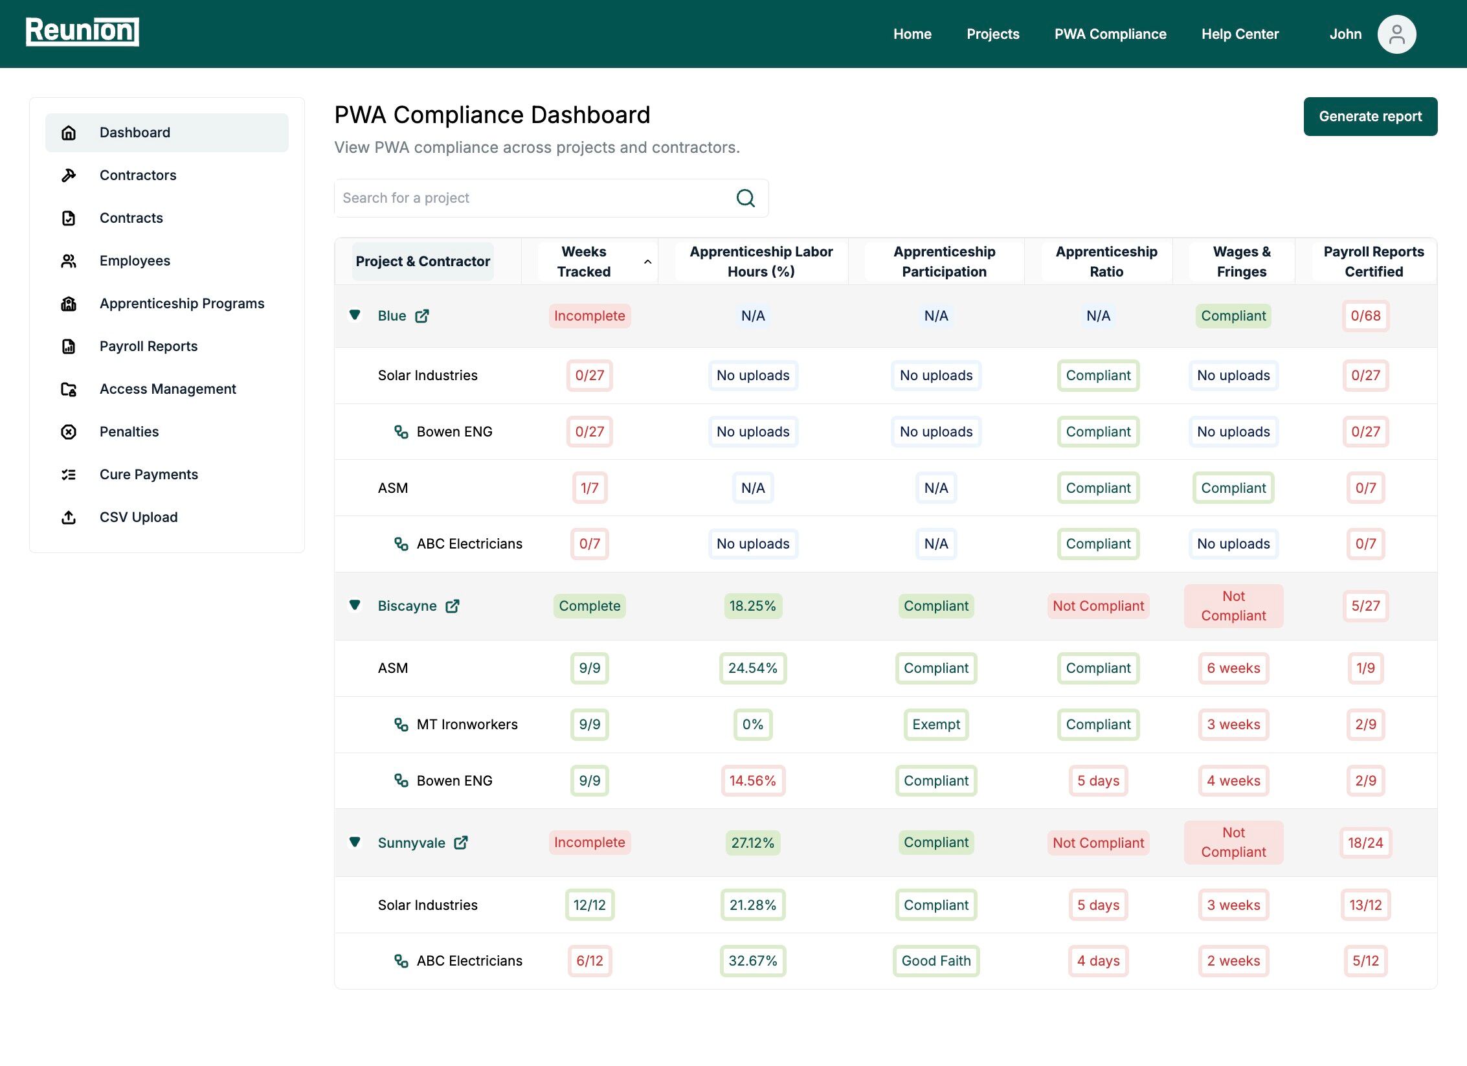Image resolution: width=1467 pixels, height=1066 pixels.
Task: Open PWA Compliance in top navigation
Action: pos(1110,34)
